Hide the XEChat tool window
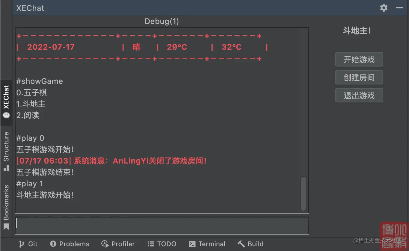Image resolution: width=409 pixels, height=251 pixels. pyautogui.click(x=399, y=8)
